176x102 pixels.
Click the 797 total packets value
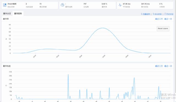click(85, 4)
